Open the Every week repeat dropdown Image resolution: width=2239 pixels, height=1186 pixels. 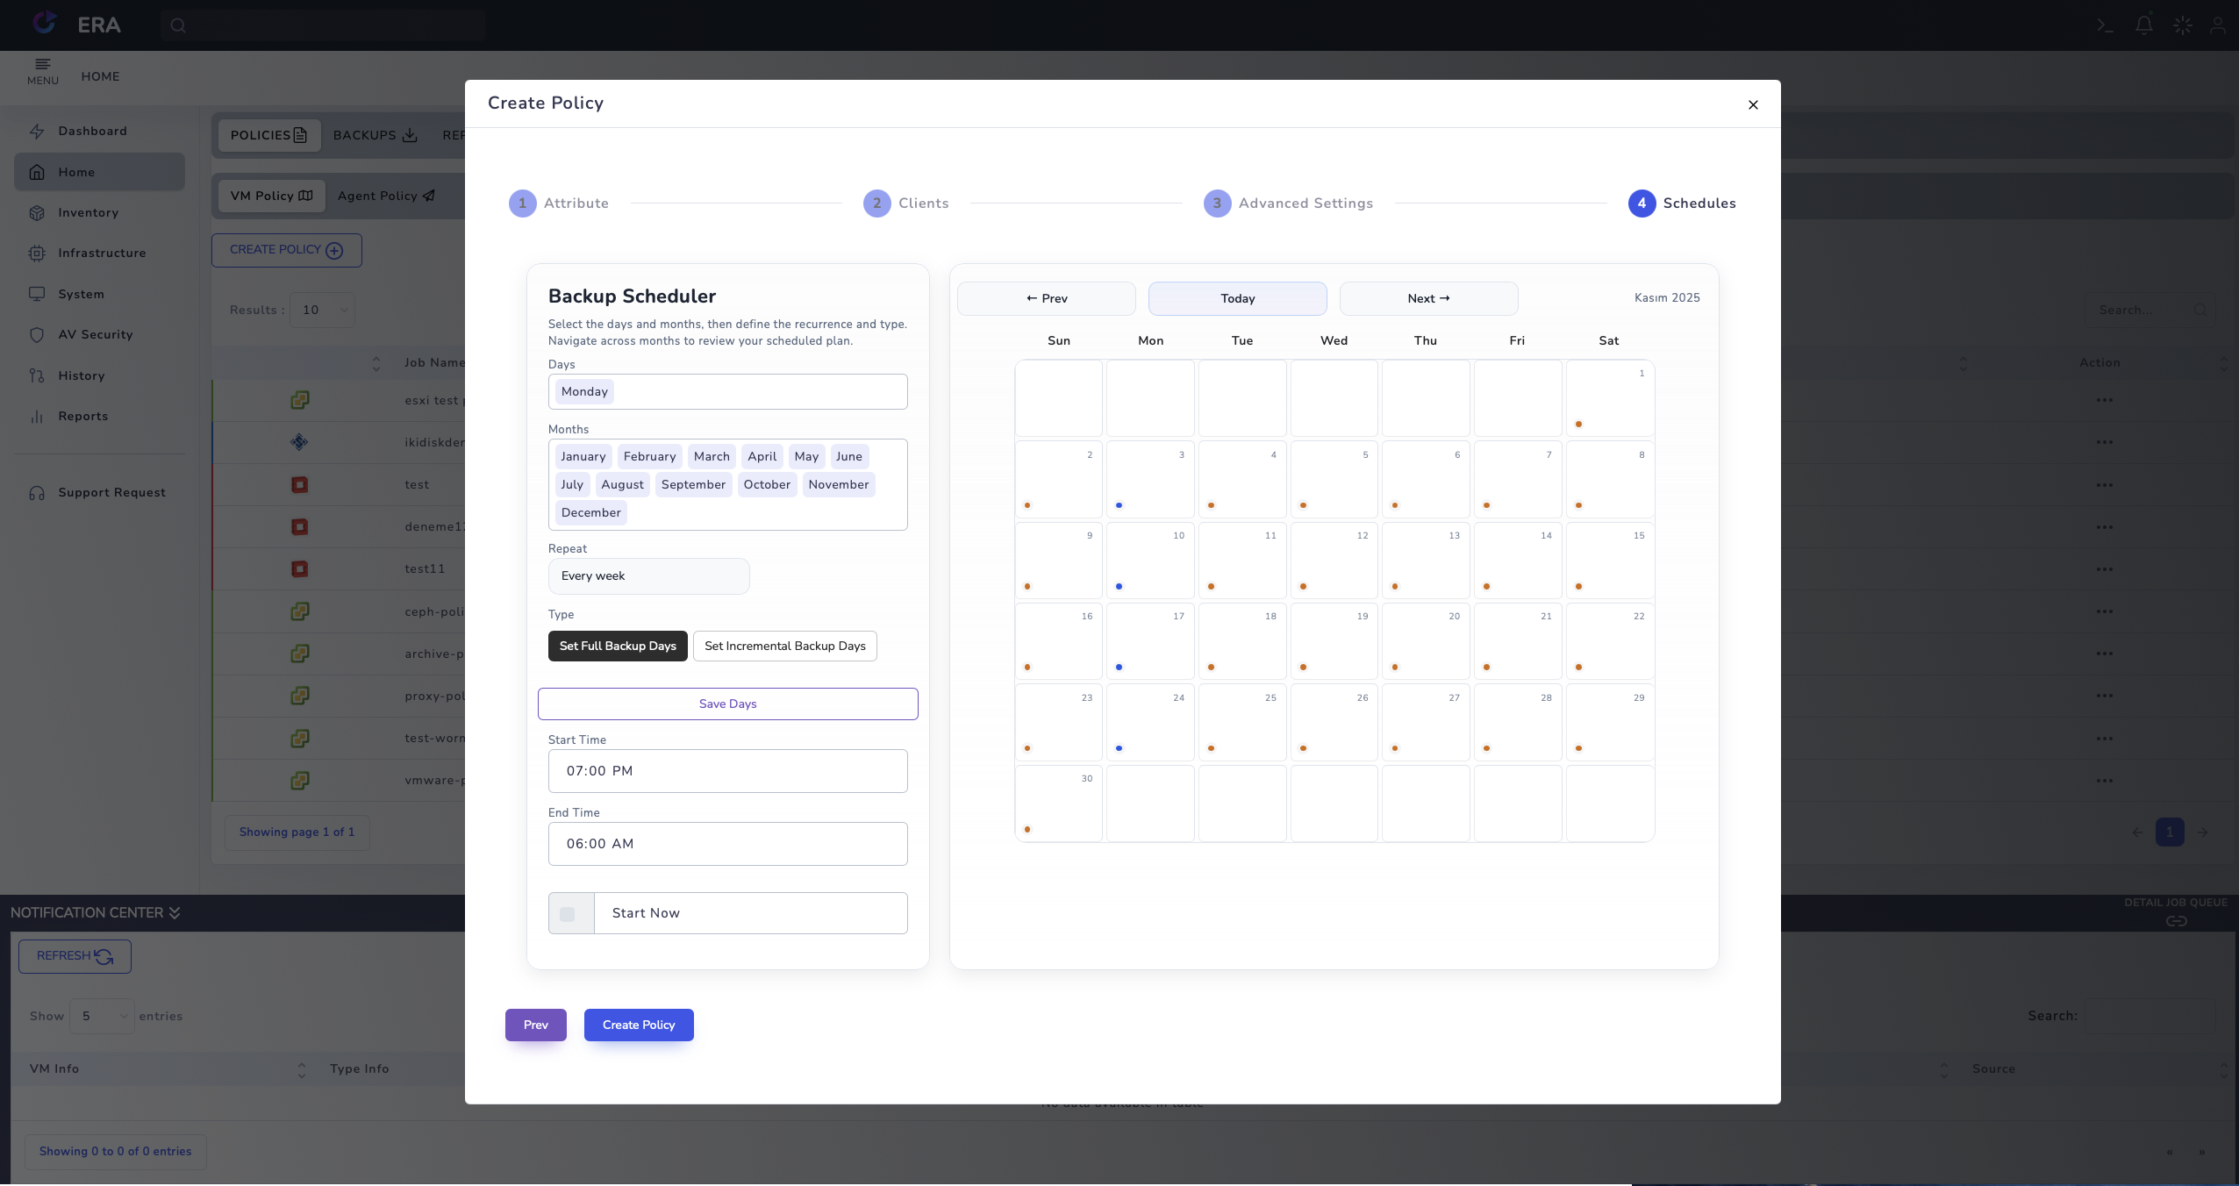pos(648,576)
